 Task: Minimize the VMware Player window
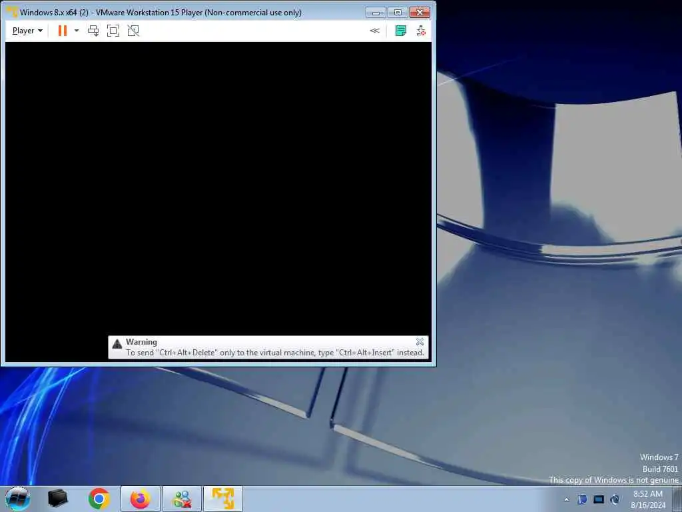coord(376,13)
